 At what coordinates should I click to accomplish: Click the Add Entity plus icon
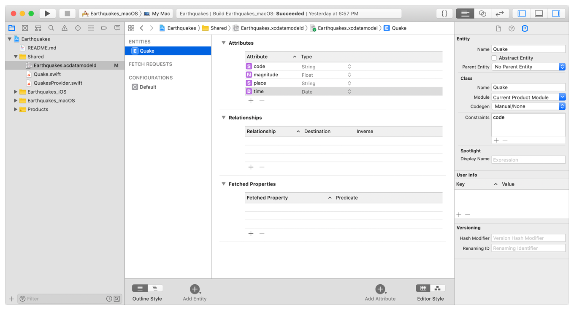pos(195,289)
